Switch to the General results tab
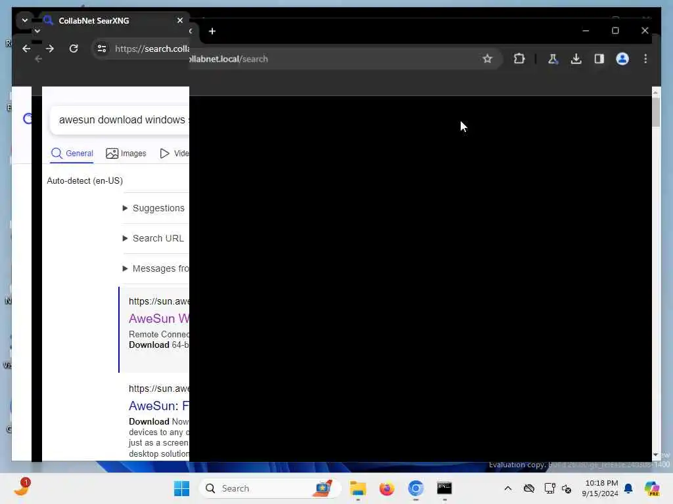The image size is (673, 504). pos(72,154)
